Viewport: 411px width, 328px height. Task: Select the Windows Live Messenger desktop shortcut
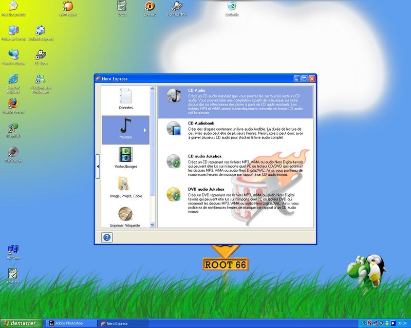pos(41,84)
